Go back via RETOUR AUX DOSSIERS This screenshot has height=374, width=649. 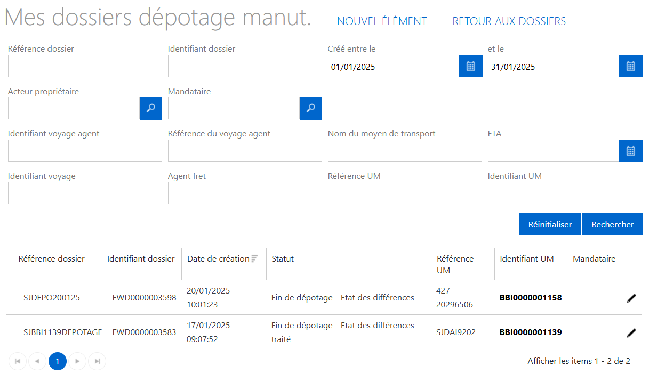[509, 21]
